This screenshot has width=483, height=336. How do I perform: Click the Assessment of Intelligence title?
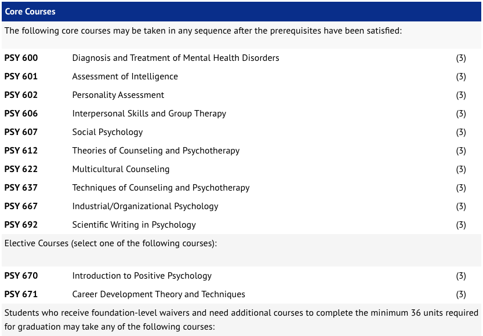pyautogui.click(x=125, y=76)
